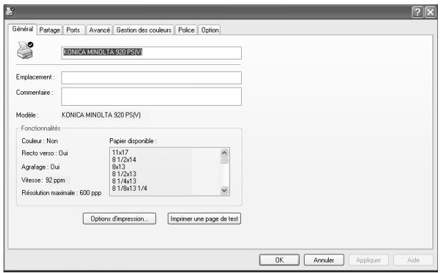Select the Police tab
Image resolution: width=440 pixels, height=273 pixels.
tap(186, 30)
